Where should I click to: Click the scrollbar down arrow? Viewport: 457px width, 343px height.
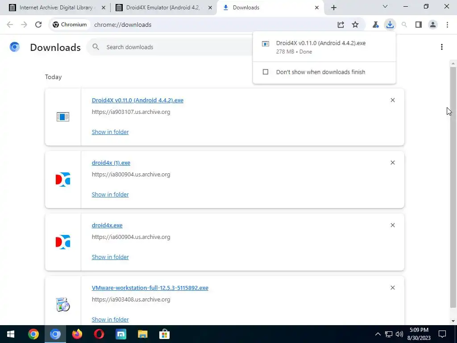[453, 321]
